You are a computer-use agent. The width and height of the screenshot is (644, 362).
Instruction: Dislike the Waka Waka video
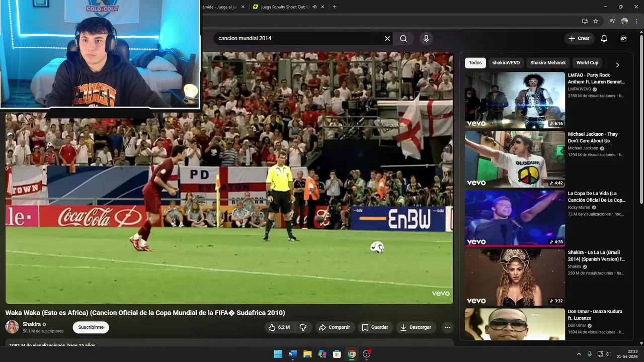pos(303,327)
